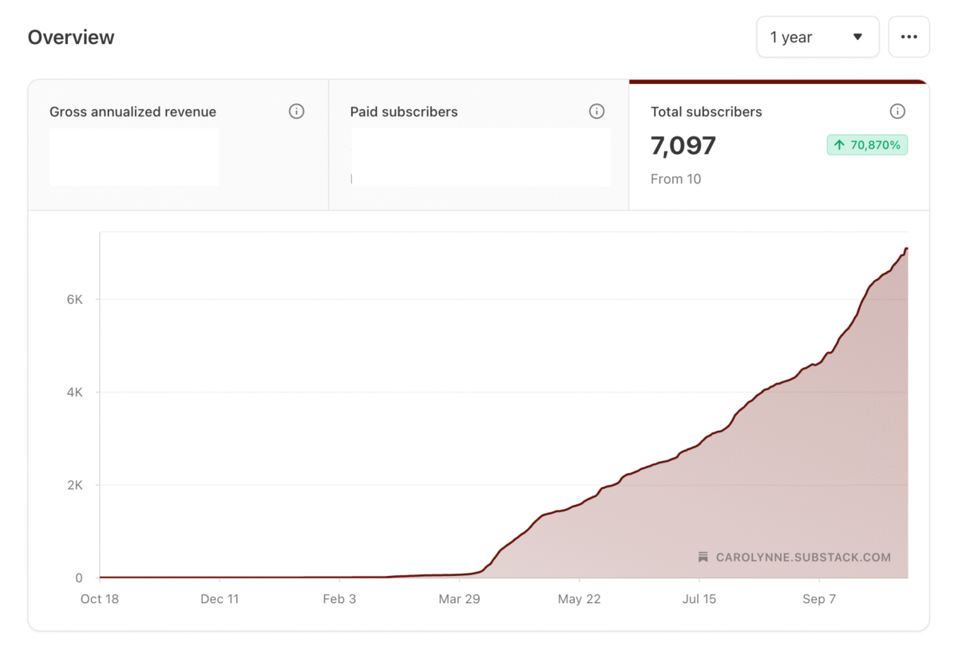Click the Sep 7 timeline label
The image size is (958, 651).
click(819, 598)
